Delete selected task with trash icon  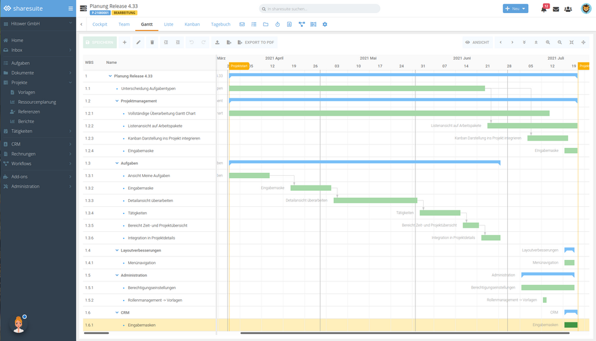click(x=152, y=42)
